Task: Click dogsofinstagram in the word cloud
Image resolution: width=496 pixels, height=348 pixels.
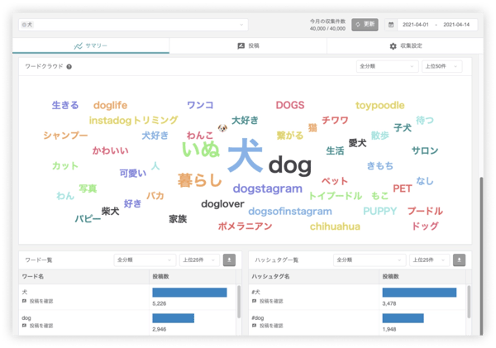Action: point(290,211)
